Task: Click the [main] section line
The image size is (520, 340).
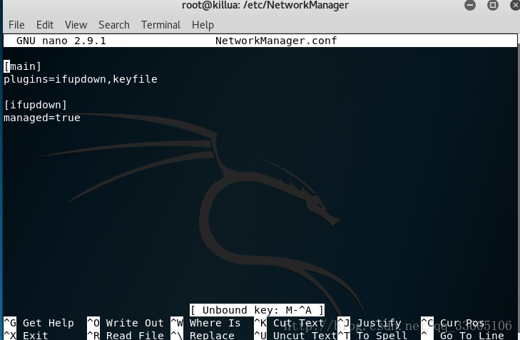Action: click(23, 66)
